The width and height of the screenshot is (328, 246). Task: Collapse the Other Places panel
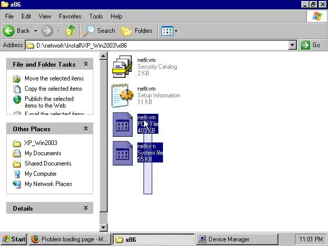86,129
